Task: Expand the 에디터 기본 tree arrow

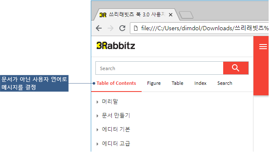Action: point(98,130)
